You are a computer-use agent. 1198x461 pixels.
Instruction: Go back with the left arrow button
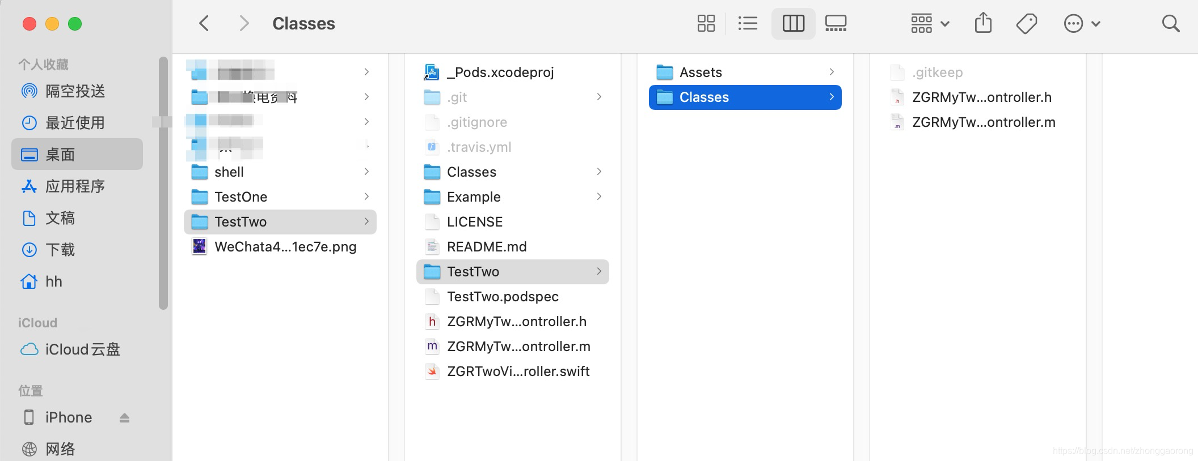click(204, 24)
